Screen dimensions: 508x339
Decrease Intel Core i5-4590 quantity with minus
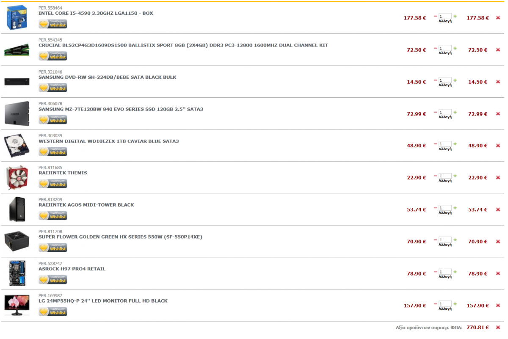coord(435,16)
